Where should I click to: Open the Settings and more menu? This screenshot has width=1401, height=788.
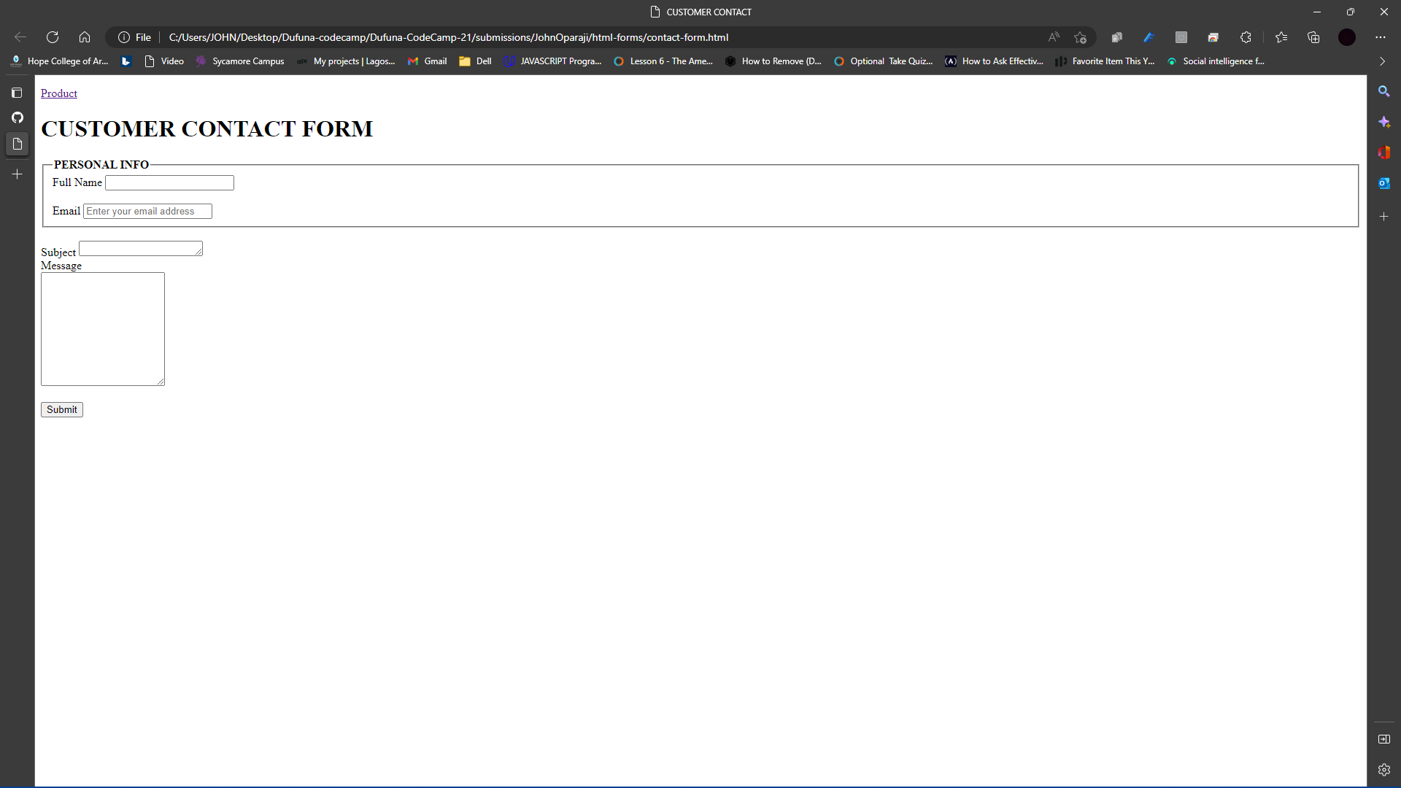tap(1380, 37)
